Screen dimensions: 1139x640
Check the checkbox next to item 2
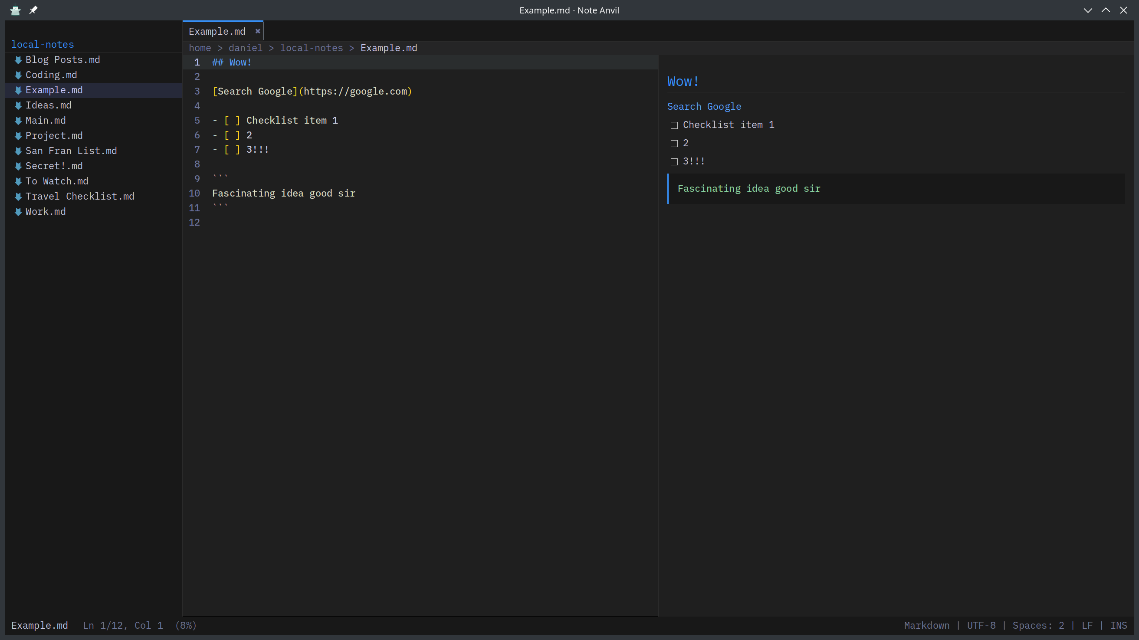[x=674, y=143]
